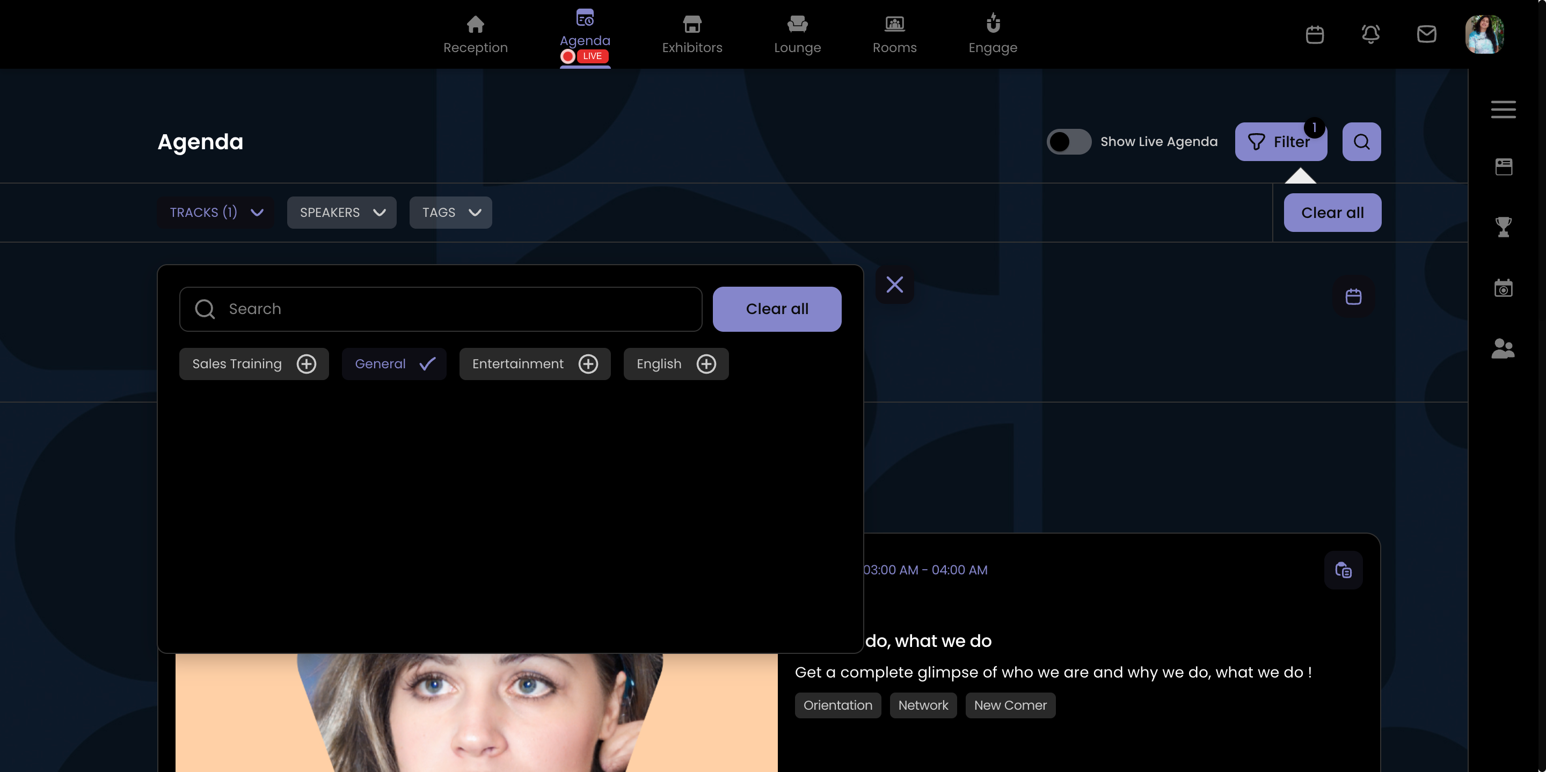This screenshot has height=772, width=1546.
Task: Click the Filter button
Action: [x=1280, y=142]
